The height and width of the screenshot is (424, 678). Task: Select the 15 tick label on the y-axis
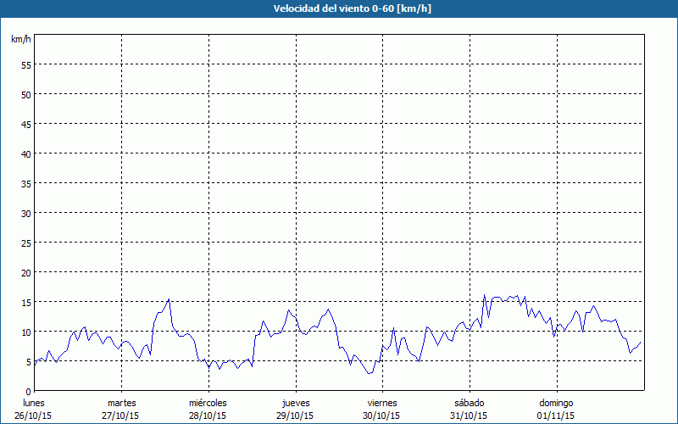(x=25, y=302)
